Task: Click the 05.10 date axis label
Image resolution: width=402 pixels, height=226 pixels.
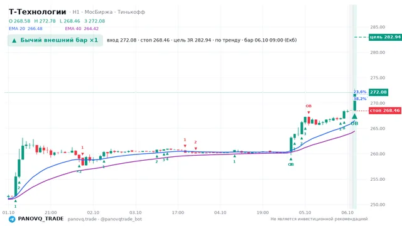Action: [x=305, y=213]
